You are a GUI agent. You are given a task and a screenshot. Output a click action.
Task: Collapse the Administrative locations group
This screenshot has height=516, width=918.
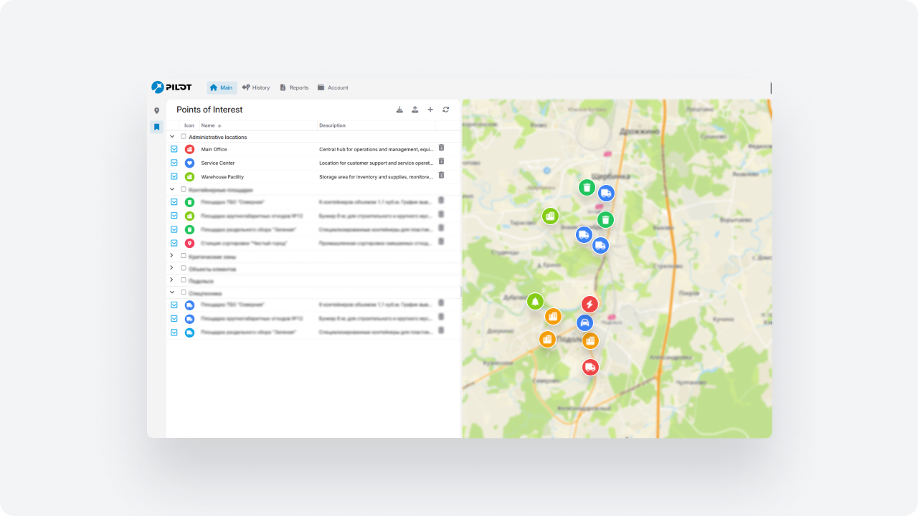[x=172, y=136]
